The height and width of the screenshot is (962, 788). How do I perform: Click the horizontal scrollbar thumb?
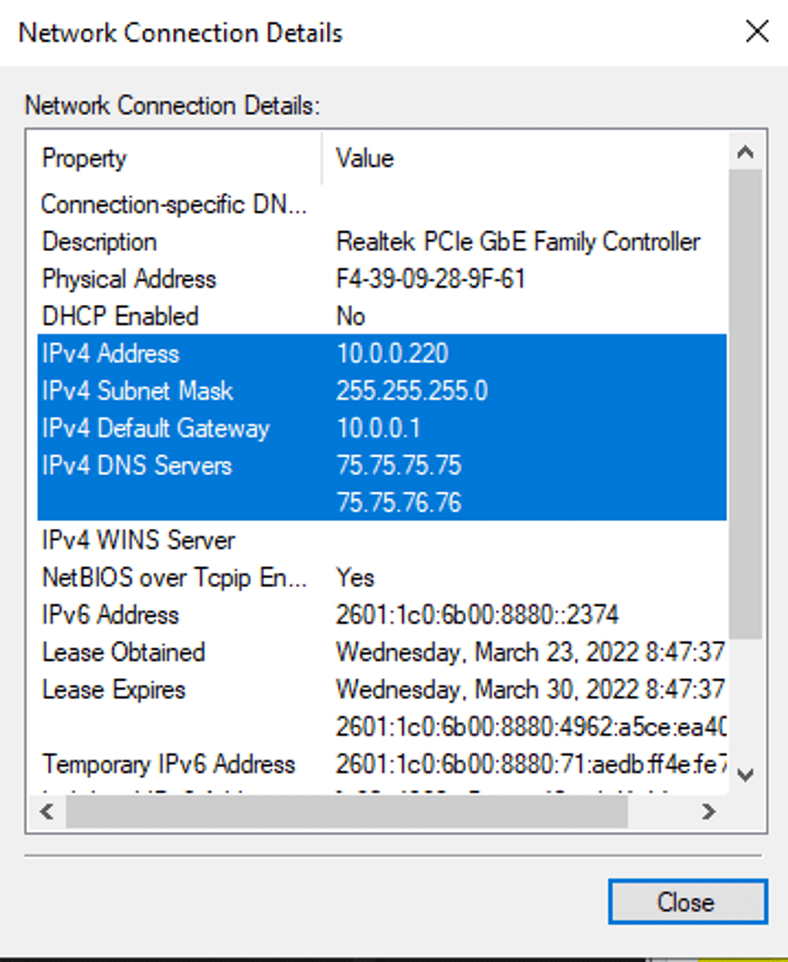(347, 812)
